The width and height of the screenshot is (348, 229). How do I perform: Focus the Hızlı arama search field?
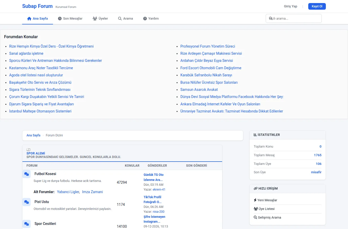point(293,18)
